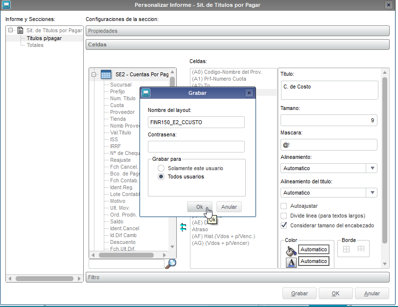Click the field search input box
Screen dimensions: 398x307
[x=126, y=264]
